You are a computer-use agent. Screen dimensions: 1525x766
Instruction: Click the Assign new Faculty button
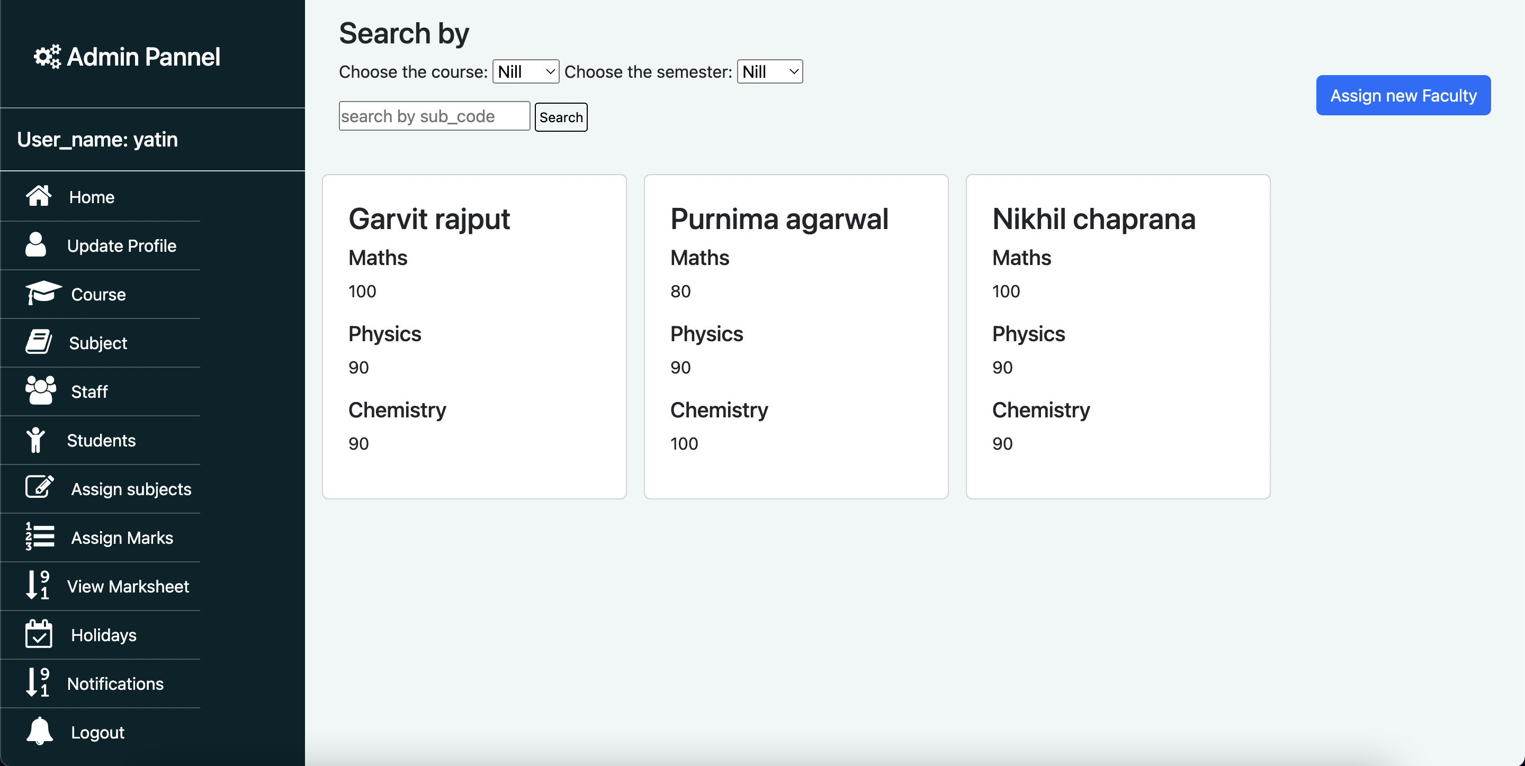click(1403, 95)
